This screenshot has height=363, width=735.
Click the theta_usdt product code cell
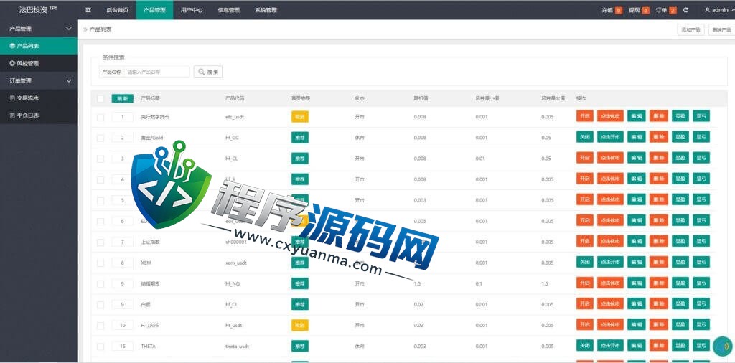click(237, 346)
